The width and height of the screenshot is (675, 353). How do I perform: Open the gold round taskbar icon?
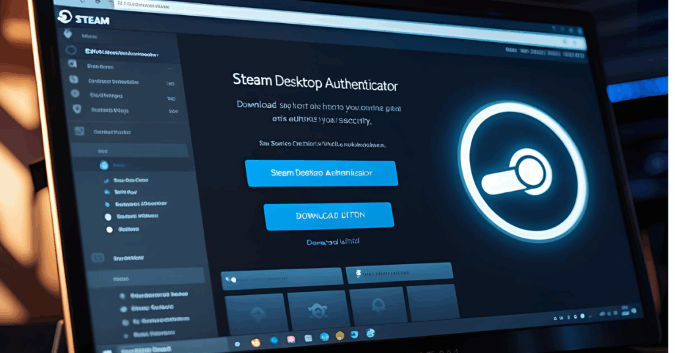click(x=339, y=336)
